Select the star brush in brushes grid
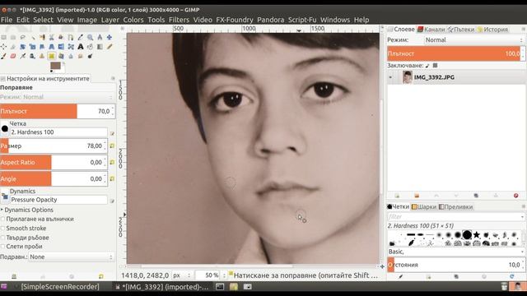 [x=476, y=235]
